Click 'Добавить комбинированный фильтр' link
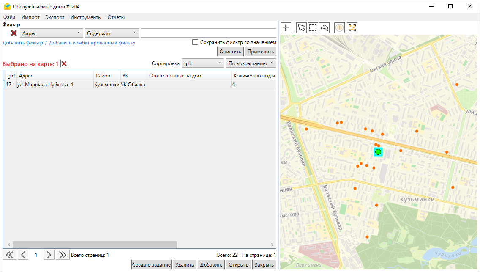Viewport: 480px width, 272px height. 92,43
